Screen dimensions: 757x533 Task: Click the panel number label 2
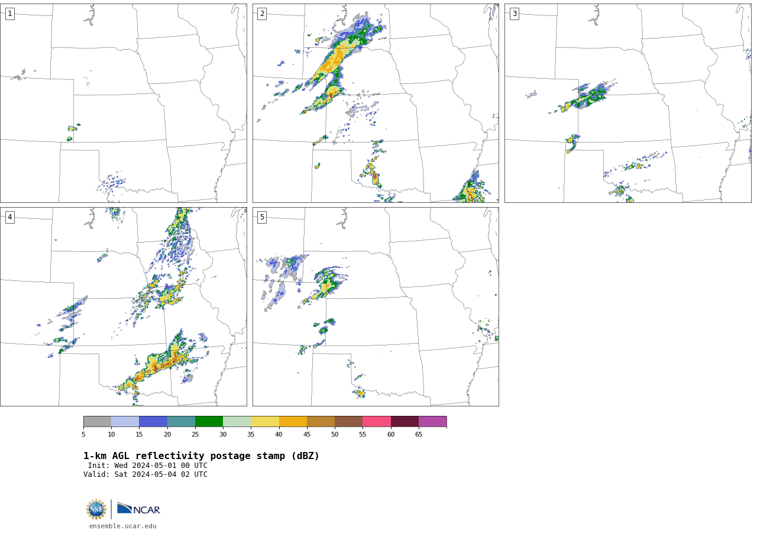262,14
